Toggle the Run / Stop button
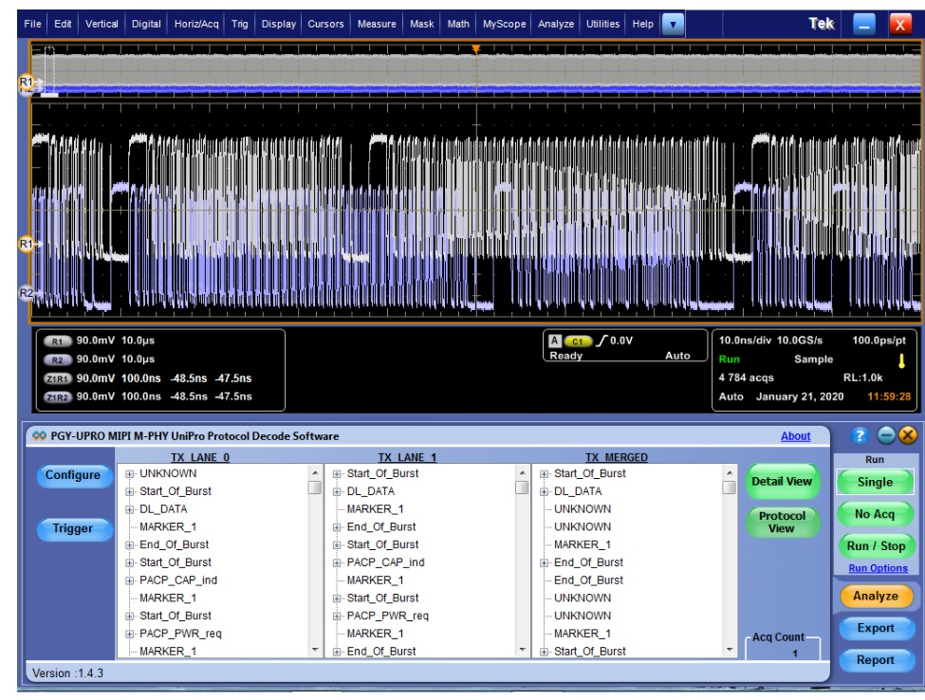 coord(876,546)
